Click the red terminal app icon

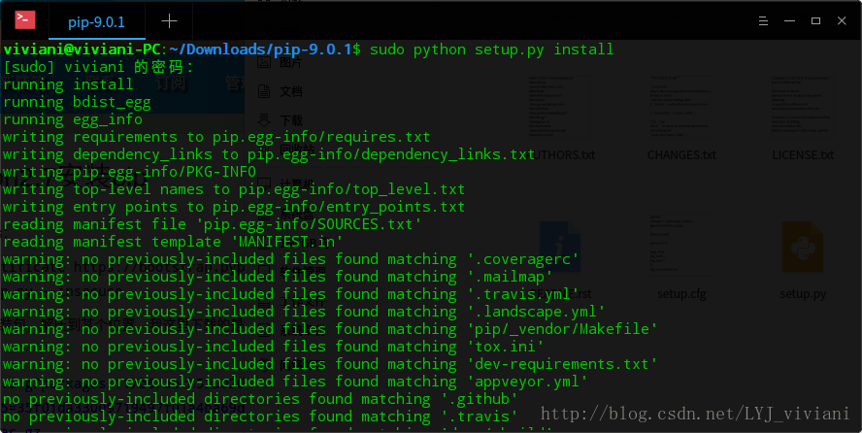[24, 20]
